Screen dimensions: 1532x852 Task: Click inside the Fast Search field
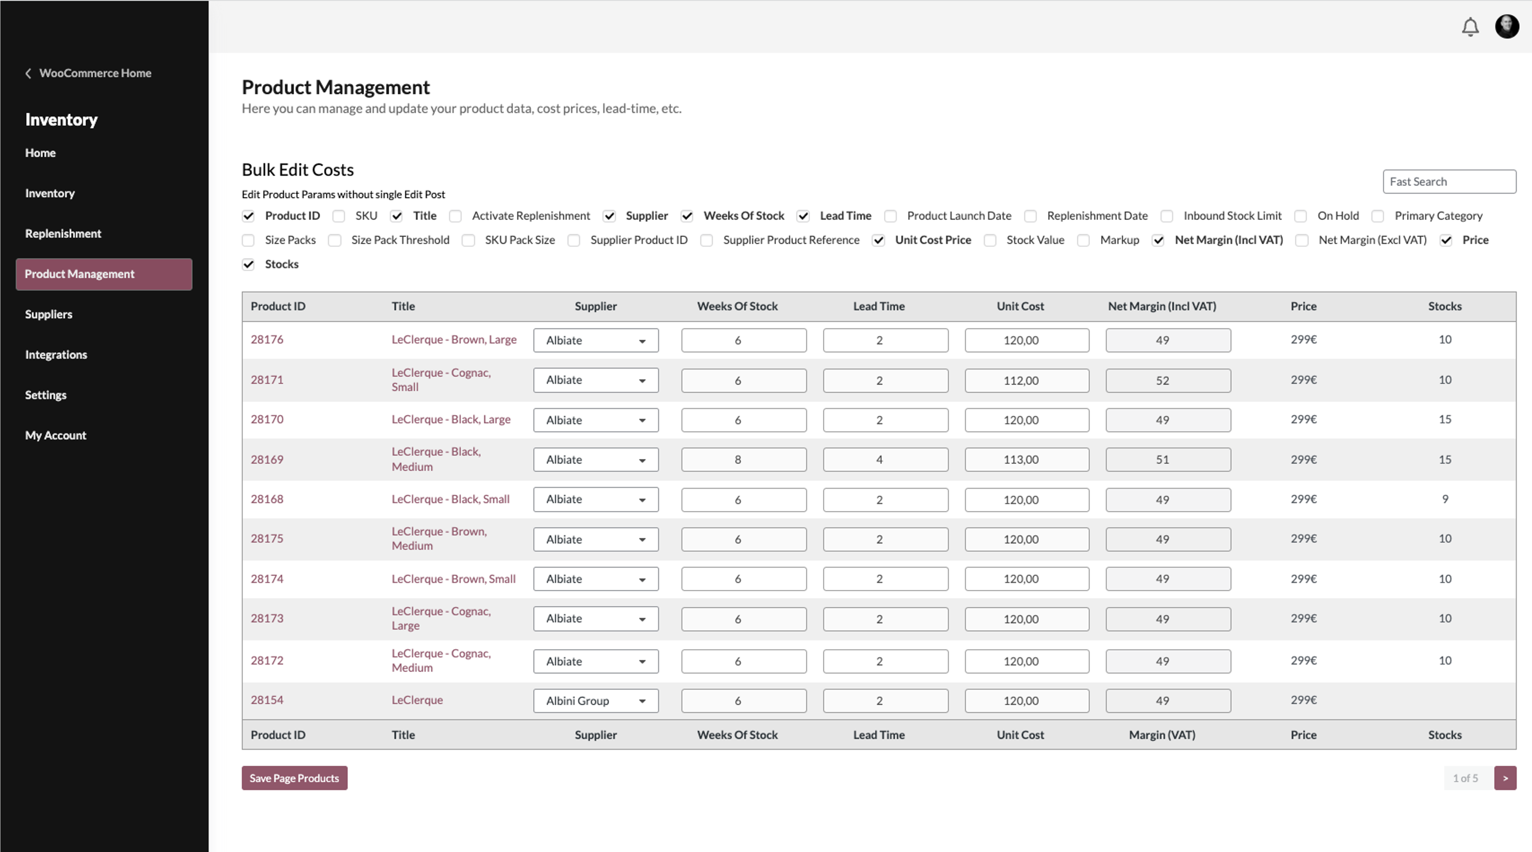[1449, 181]
